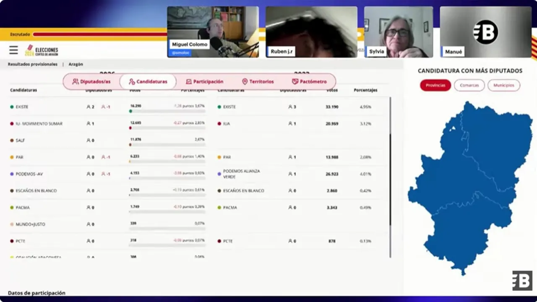Click the EXISTE votes bar

point(167,111)
